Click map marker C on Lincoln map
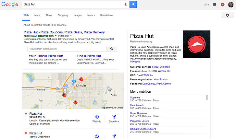The height and width of the screenshot is (139, 236). click(81, 79)
